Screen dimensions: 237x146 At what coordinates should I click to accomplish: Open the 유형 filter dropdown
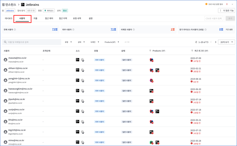tap(68, 42)
